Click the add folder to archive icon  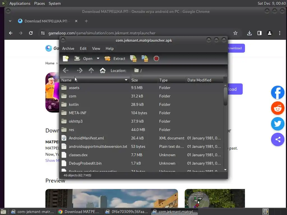[x=145, y=59]
